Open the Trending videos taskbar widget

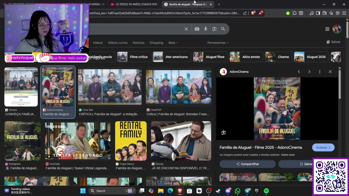tap(18, 191)
